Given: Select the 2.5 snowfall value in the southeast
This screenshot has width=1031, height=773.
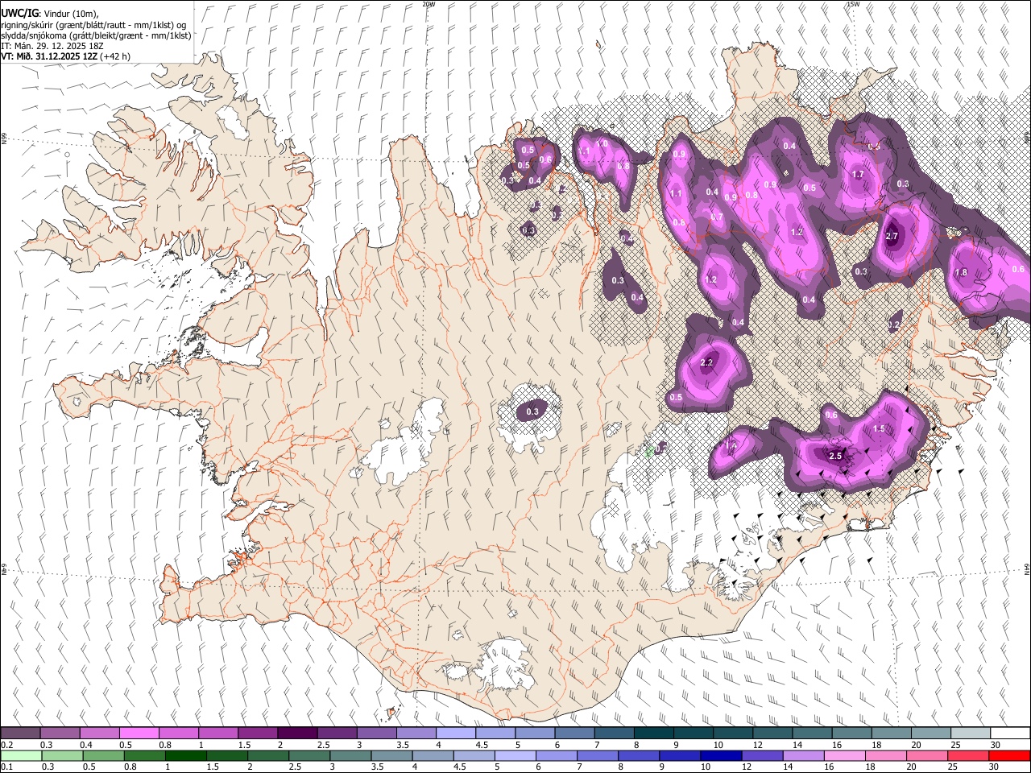Looking at the screenshot, I should coord(835,457).
